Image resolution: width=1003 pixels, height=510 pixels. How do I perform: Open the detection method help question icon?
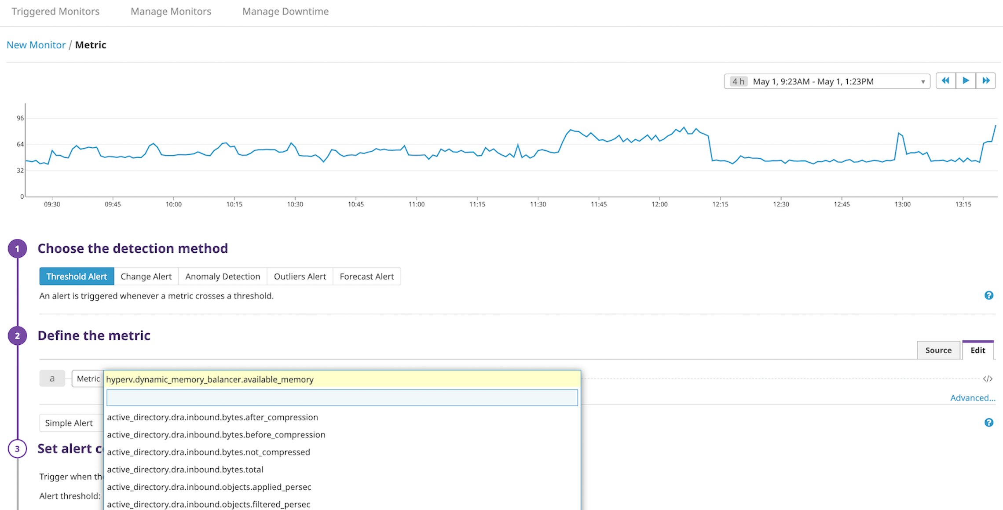(988, 295)
